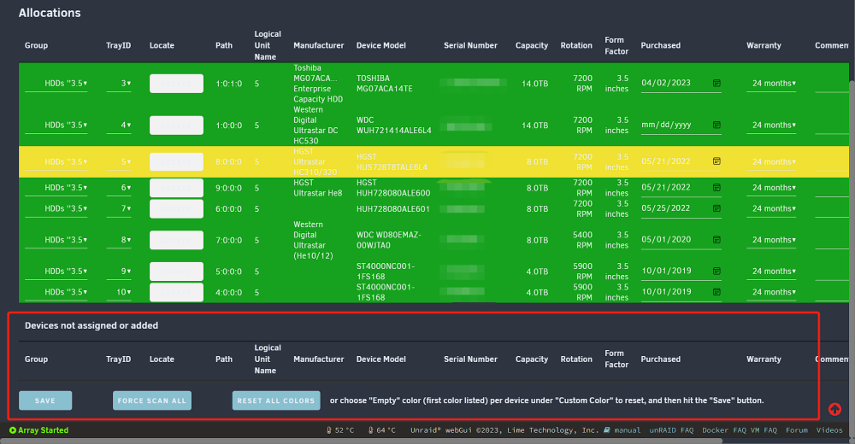Image resolution: width=855 pixels, height=444 pixels.
Task: Click the Reset All Colors button
Action: pyautogui.click(x=276, y=400)
